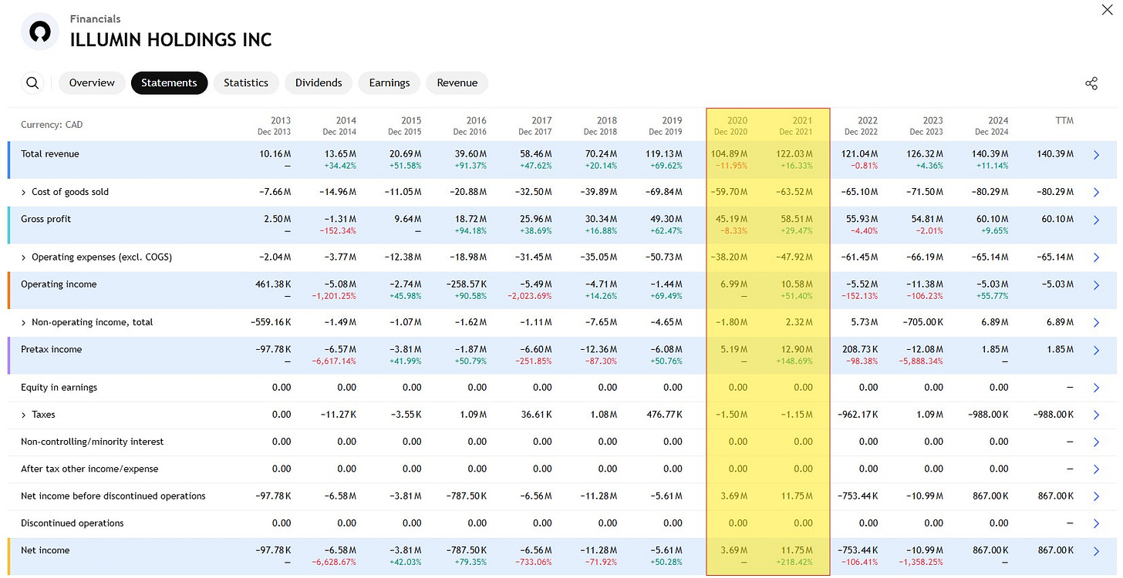Click 2017 taxes value 36.61 K
The height and width of the screenshot is (578, 1123).
click(536, 415)
